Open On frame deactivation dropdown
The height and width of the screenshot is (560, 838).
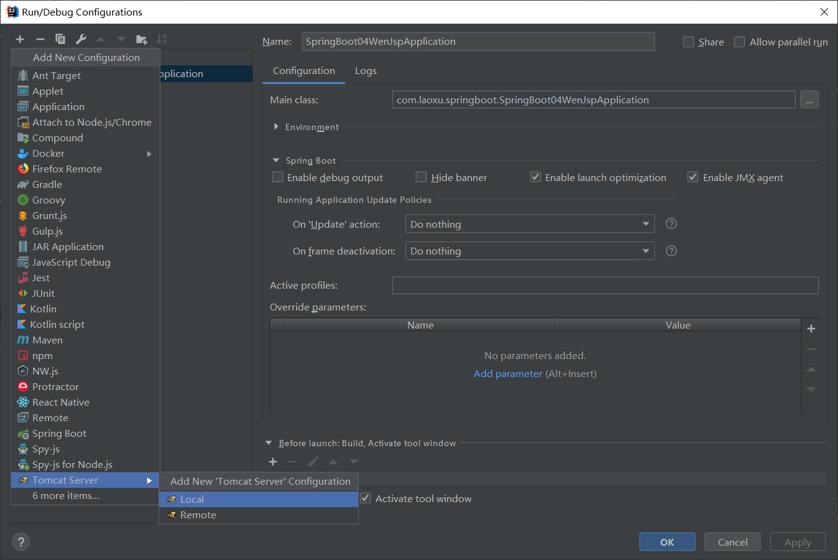click(530, 251)
